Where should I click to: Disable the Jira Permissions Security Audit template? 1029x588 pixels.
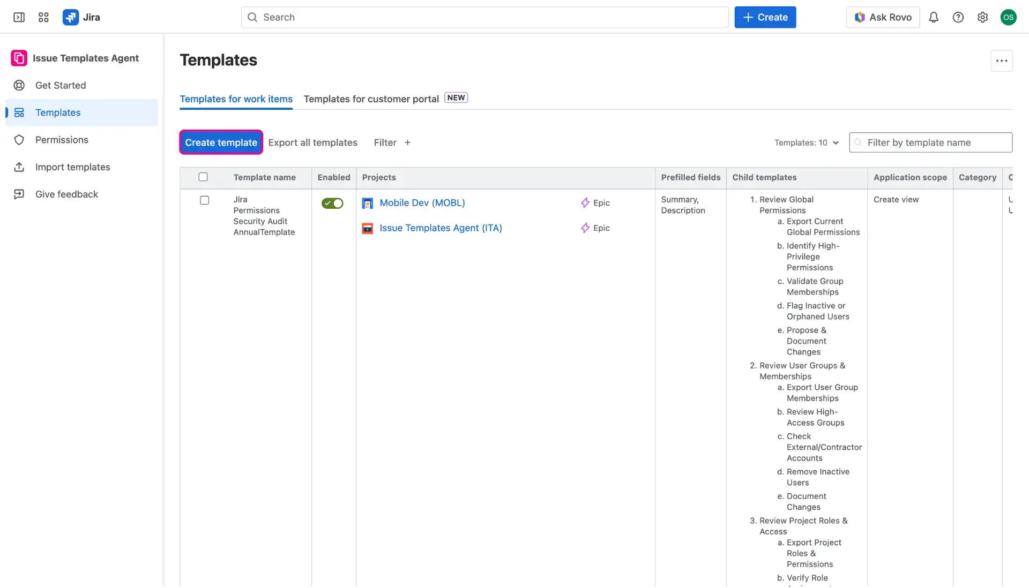pyautogui.click(x=332, y=203)
